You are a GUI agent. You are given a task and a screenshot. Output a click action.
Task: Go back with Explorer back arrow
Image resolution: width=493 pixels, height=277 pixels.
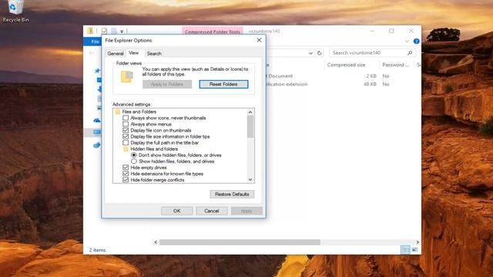[x=92, y=53]
